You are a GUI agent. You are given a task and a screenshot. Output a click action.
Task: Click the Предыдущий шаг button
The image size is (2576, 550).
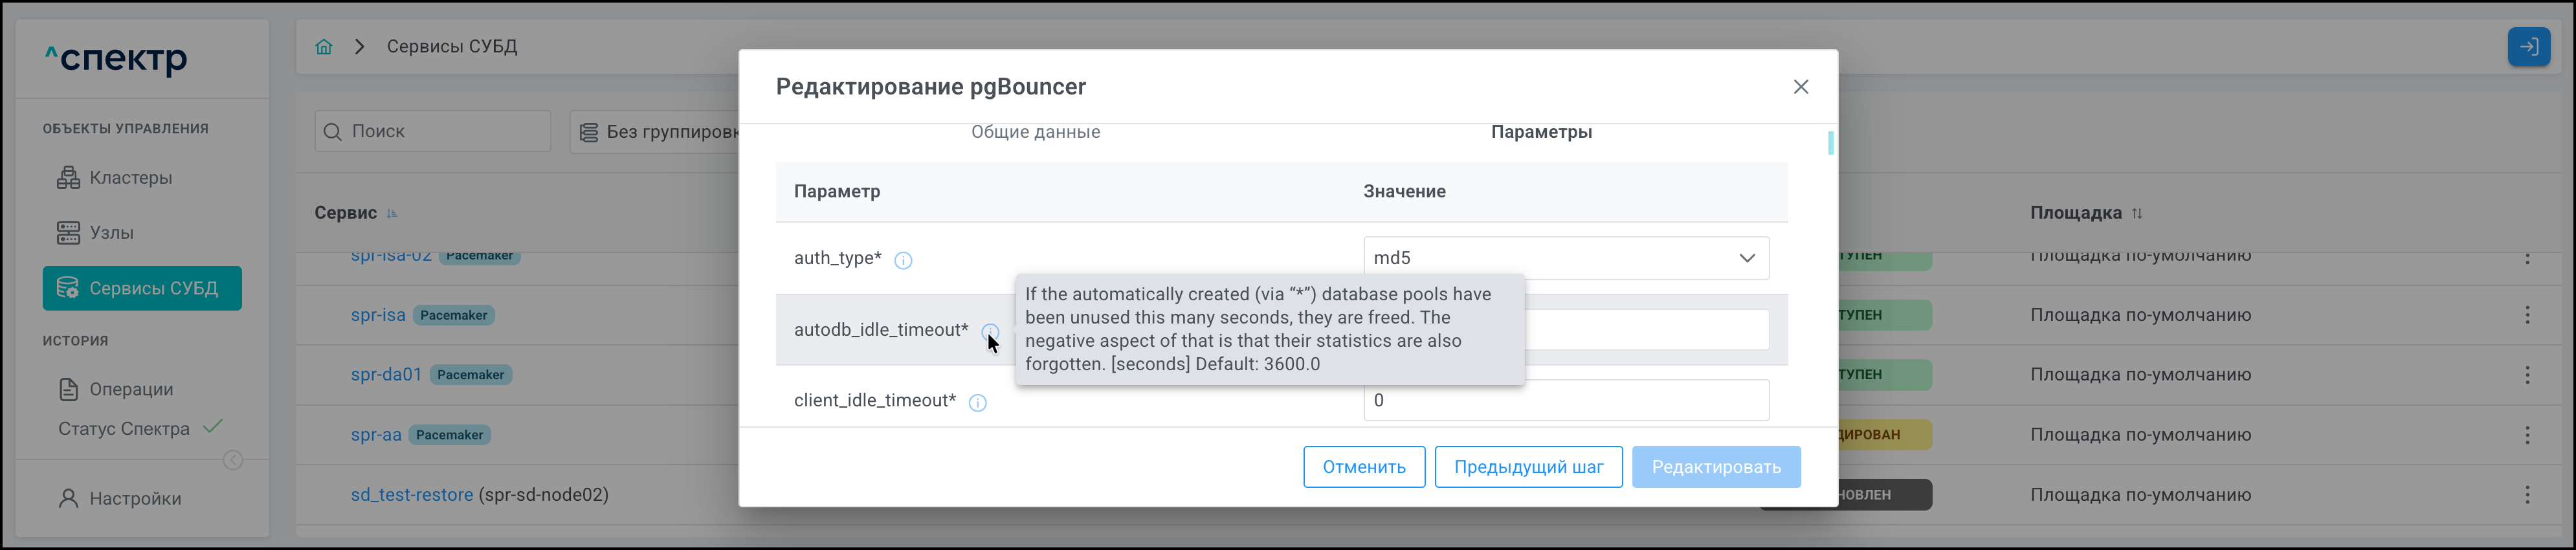(1528, 467)
